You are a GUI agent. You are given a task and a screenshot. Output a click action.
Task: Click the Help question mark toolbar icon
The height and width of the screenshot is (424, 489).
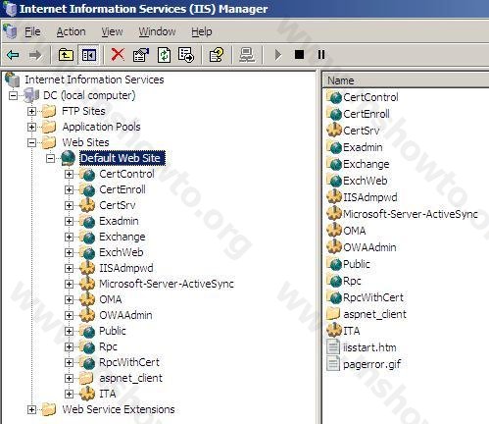217,55
